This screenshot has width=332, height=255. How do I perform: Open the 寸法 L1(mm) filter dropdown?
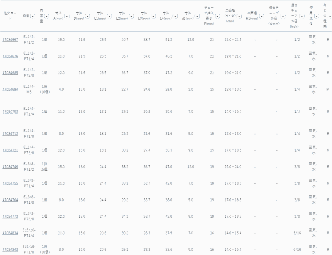[110, 16]
